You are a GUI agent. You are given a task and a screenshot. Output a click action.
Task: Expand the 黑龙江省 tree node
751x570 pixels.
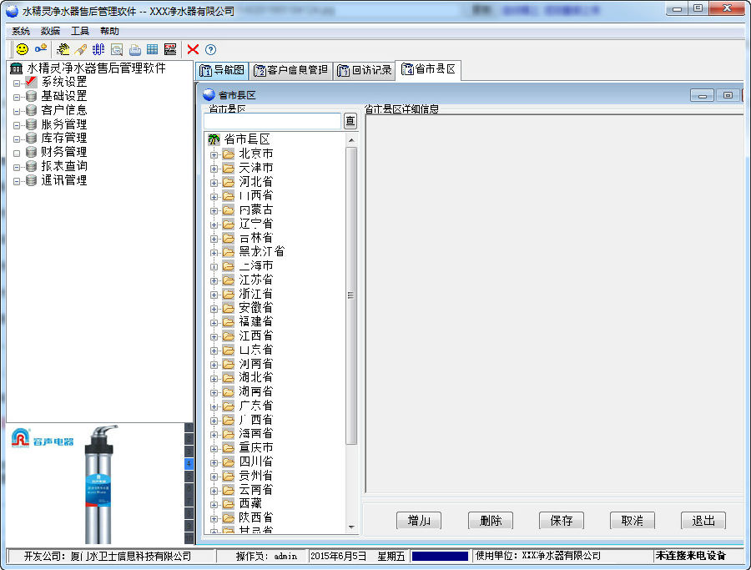click(214, 252)
